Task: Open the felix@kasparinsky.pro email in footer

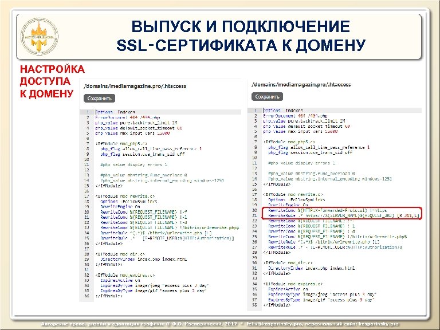Action: coord(274,324)
